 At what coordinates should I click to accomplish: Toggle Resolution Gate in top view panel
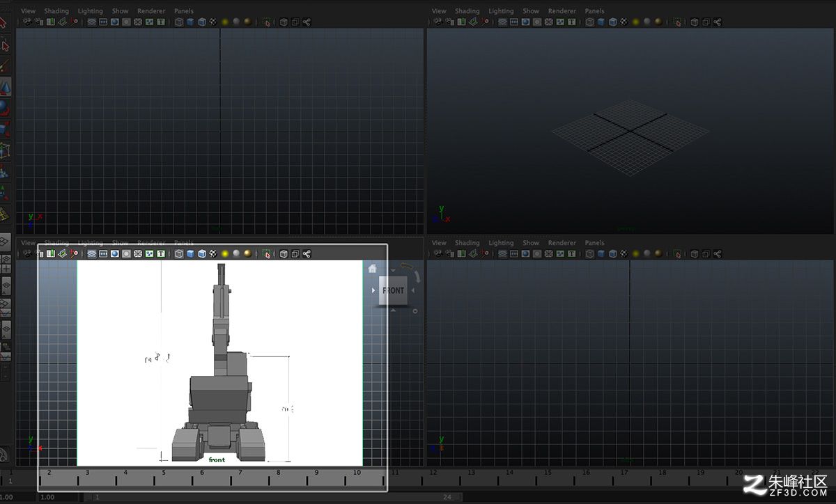(115, 22)
